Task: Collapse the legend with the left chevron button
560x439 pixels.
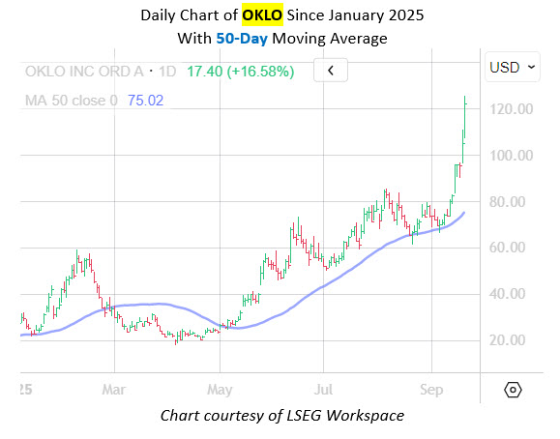Action: [x=331, y=71]
